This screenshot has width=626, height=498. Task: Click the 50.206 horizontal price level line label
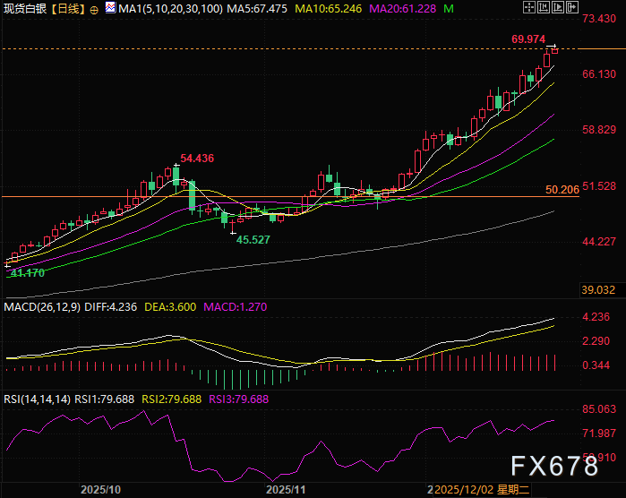coord(562,190)
